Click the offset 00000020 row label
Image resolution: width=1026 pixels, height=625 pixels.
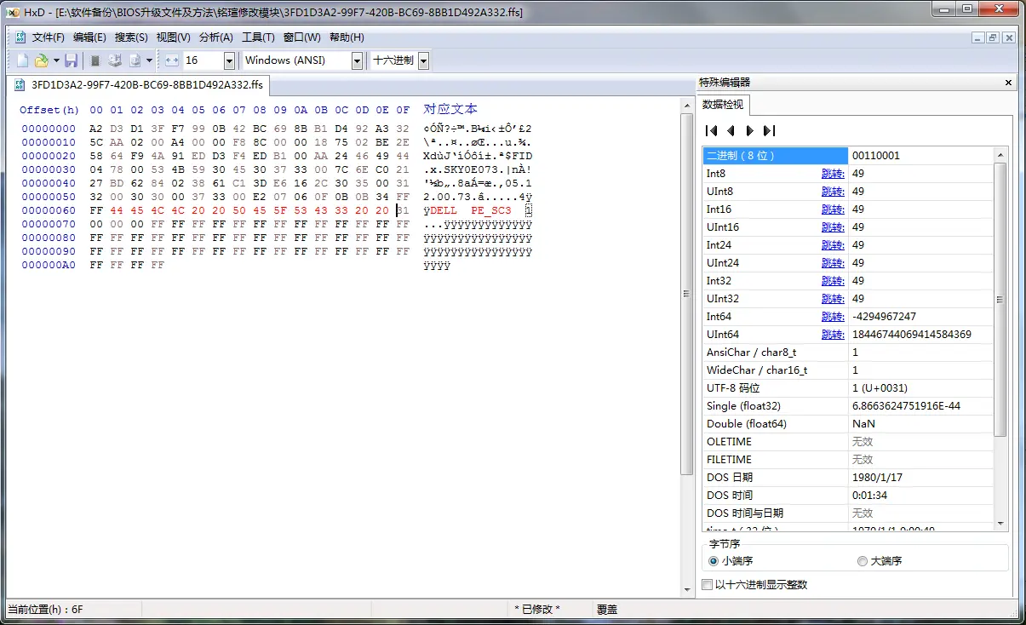49,156
